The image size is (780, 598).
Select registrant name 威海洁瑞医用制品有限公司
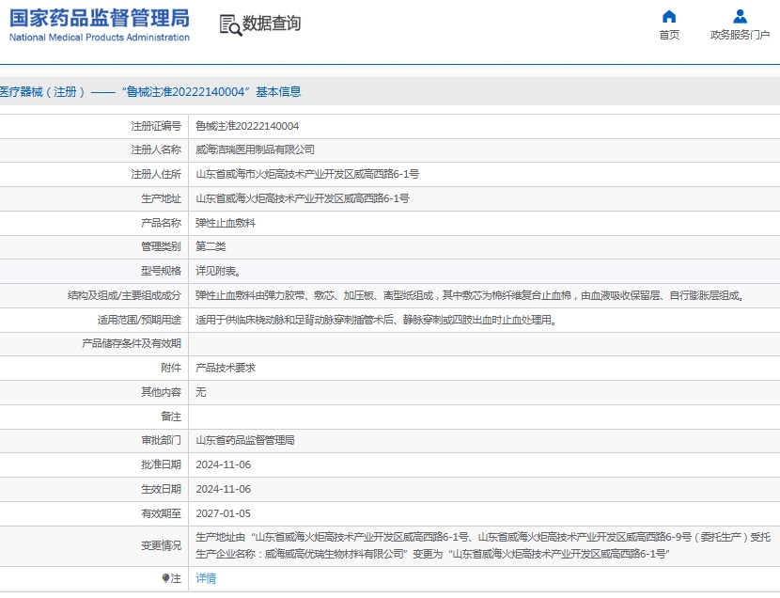pos(255,149)
